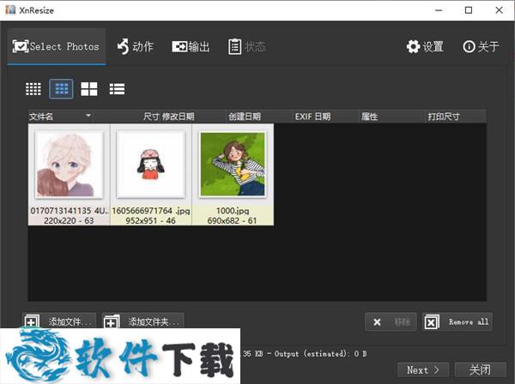
Task: Open the Select Photos tab
Action: pyautogui.click(x=56, y=46)
